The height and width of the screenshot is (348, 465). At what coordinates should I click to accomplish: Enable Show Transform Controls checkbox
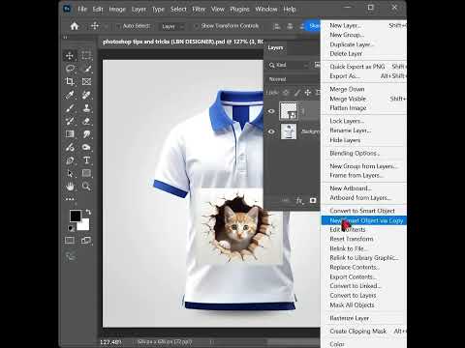point(196,26)
